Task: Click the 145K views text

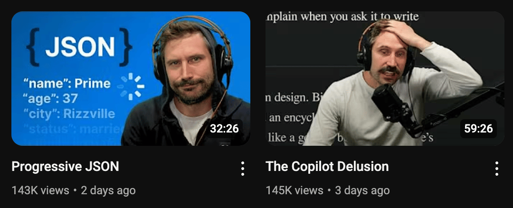Action: (294, 190)
